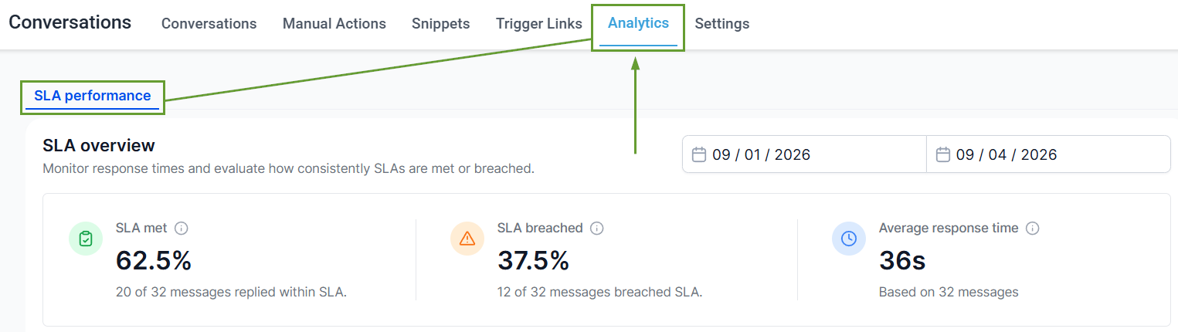The height and width of the screenshot is (332, 1178).
Task: Click the 36s average response value
Action: [902, 261]
